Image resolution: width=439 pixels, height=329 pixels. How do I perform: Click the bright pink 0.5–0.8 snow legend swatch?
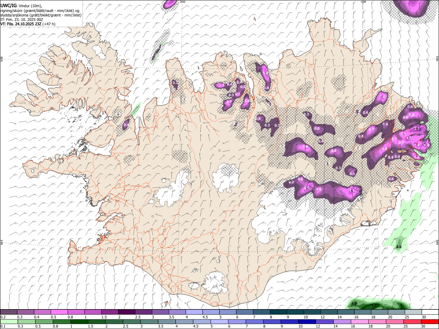(x=59, y=312)
